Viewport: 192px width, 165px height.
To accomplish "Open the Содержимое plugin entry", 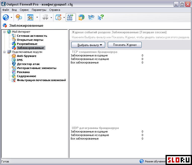I will (26, 76).
